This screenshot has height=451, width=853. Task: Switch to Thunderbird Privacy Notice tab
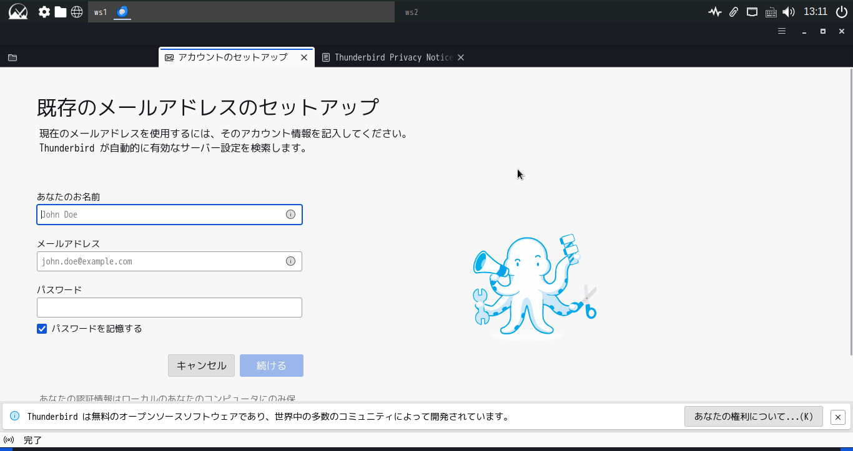pos(392,57)
